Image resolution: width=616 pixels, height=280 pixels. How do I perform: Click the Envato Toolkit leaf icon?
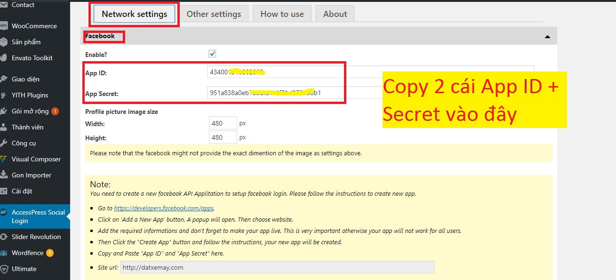4,58
